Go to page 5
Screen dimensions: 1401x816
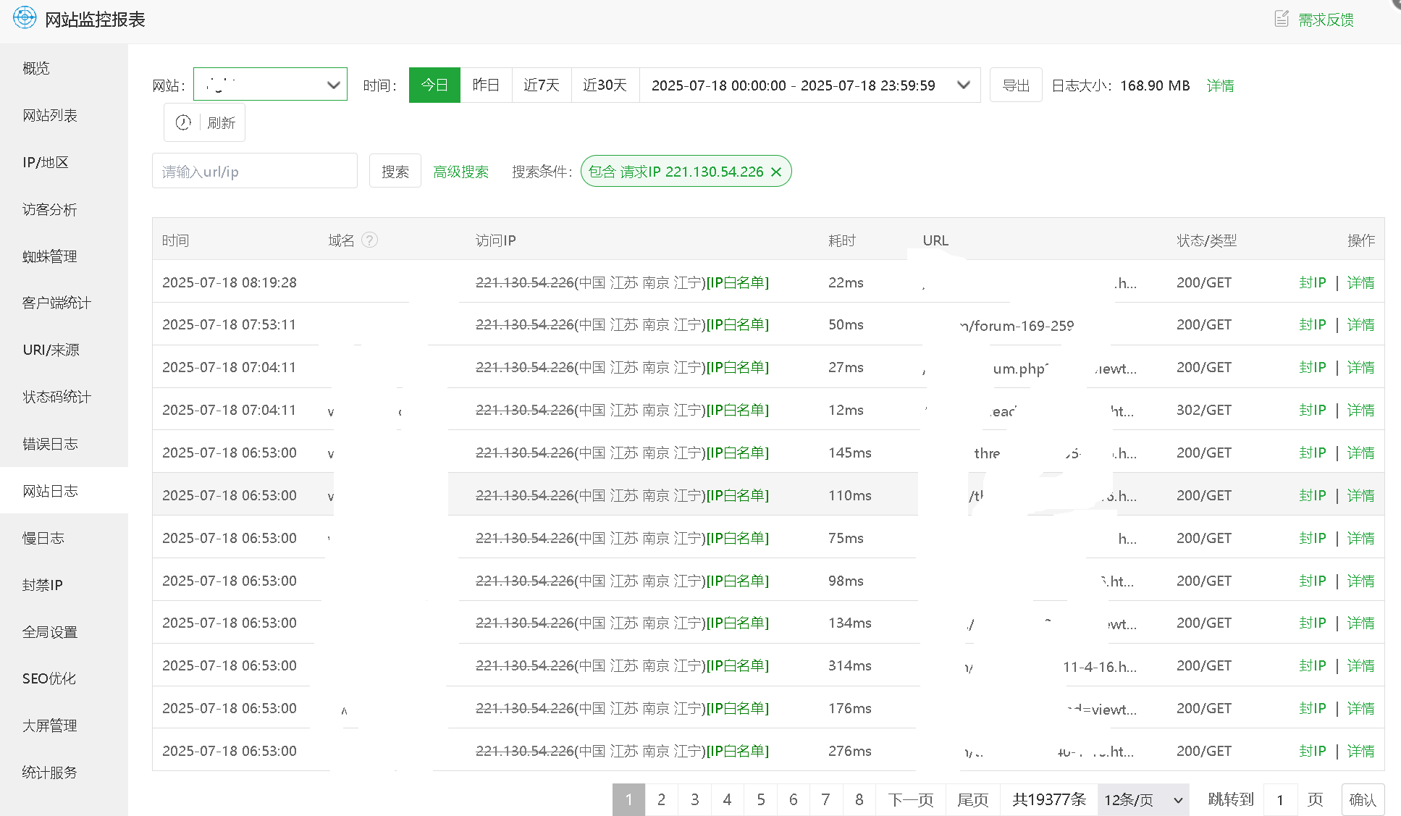[760, 799]
